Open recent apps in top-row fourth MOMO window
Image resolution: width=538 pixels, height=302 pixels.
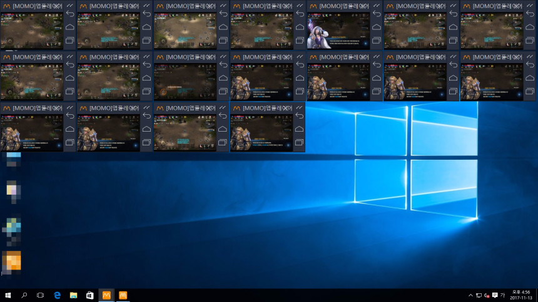(x=300, y=41)
